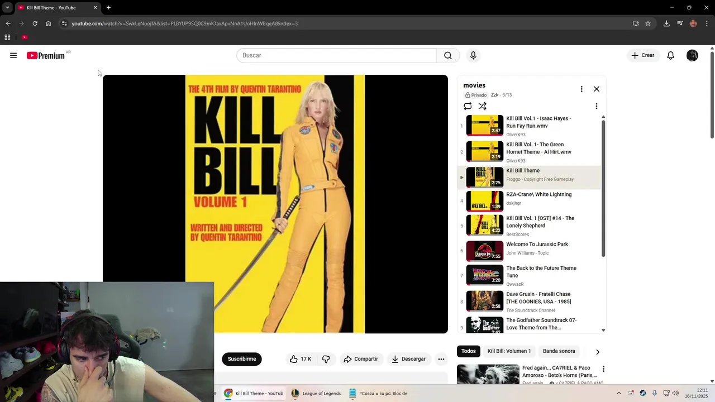The image size is (715, 402).
Task: Share the video via Compartir
Action: (361, 359)
